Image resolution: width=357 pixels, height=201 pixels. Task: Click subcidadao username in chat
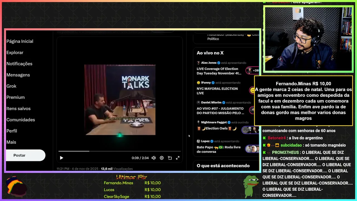291,145
